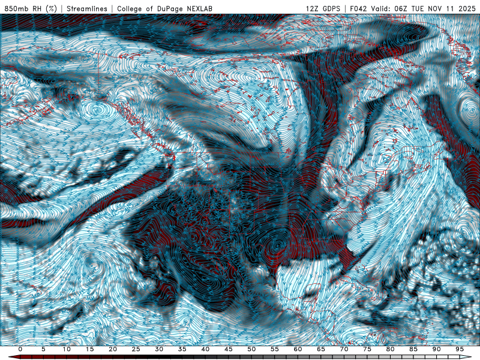
Task: Click the "12Z GDPS" model run label
Action: coord(323,8)
